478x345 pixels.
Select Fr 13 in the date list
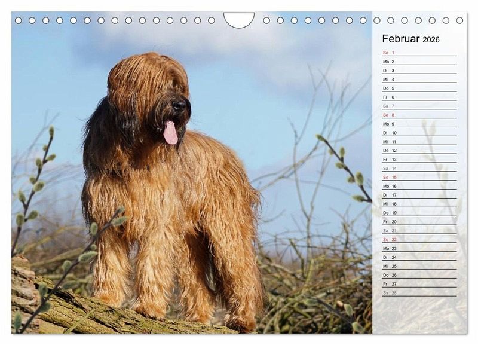[x=419, y=160]
